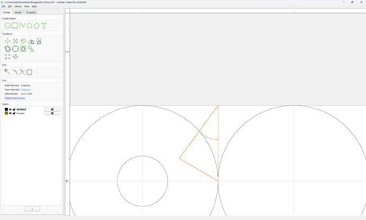This screenshot has width=366, height=220.
Task: Toggle the lock on Preview layer
Action: [x=14, y=113]
